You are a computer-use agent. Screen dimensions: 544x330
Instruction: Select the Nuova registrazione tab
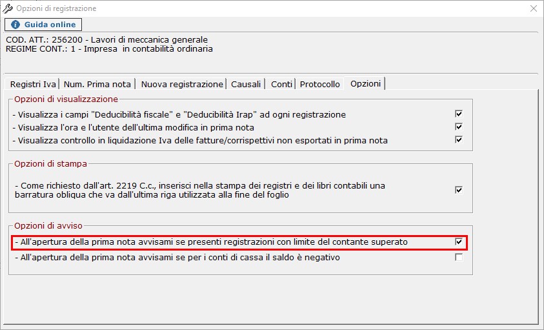(182, 84)
